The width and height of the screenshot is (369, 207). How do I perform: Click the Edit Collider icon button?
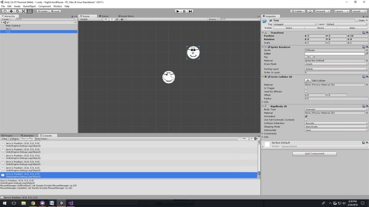[308, 80]
